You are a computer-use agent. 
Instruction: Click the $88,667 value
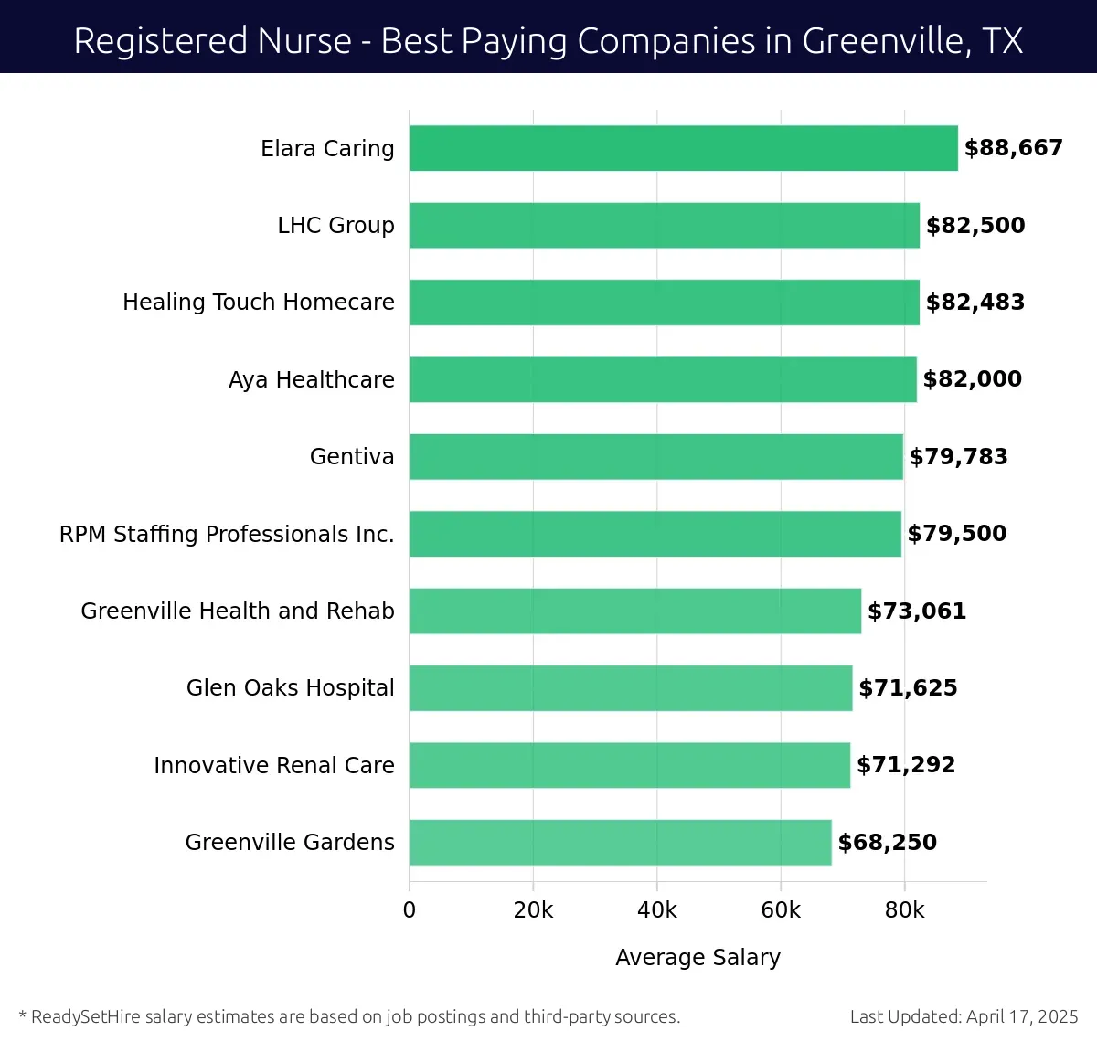[x=1014, y=148]
